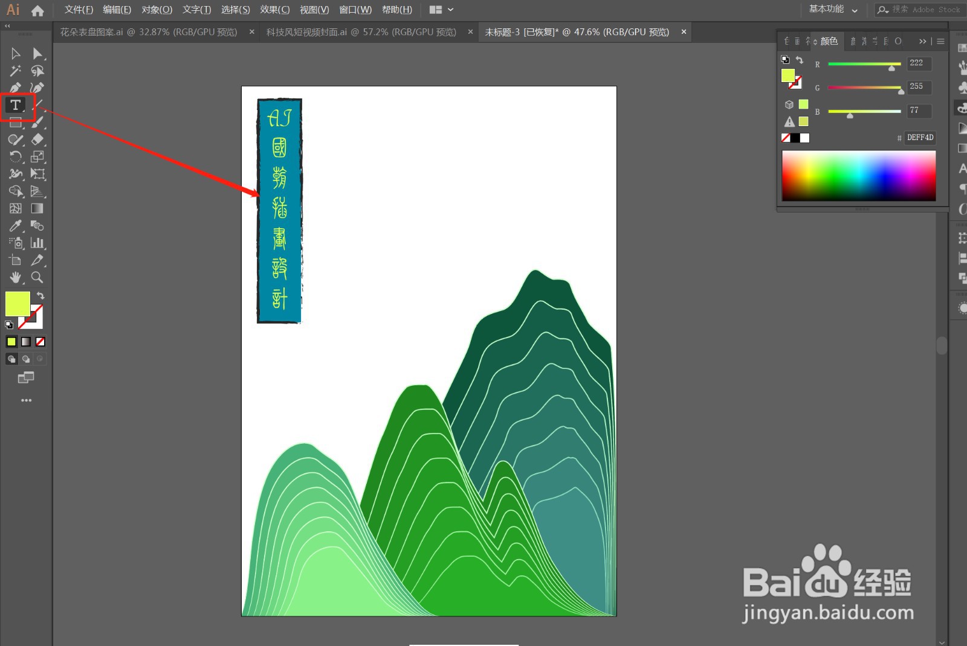
Task: Select the Lasso tool
Action: click(x=37, y=71)
